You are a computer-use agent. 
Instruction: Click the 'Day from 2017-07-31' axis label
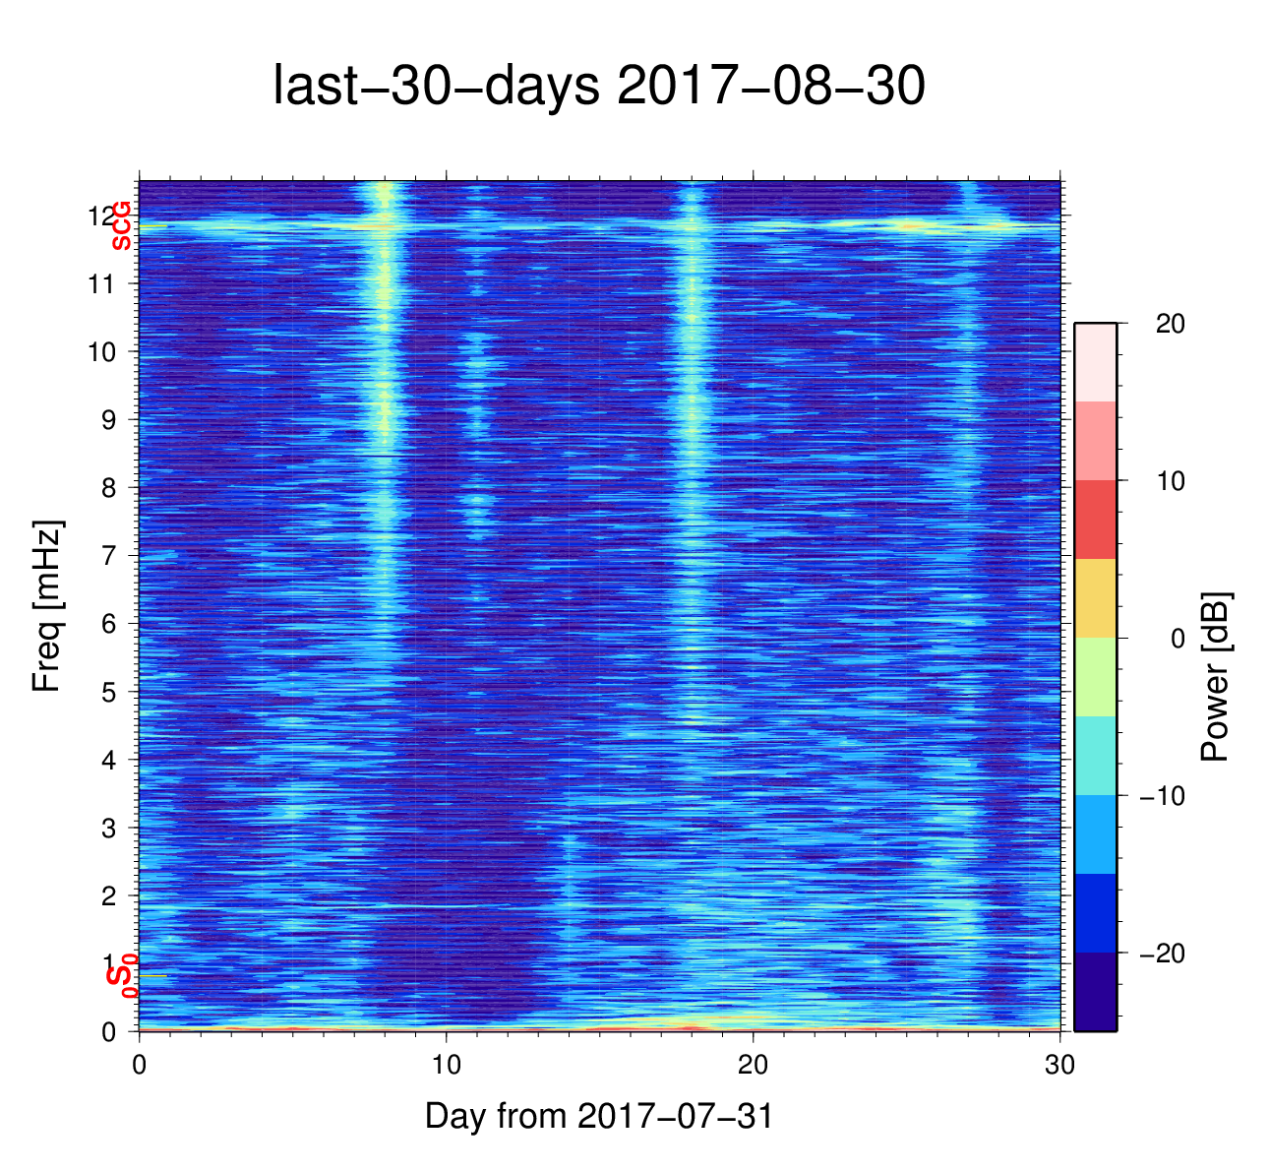598,1116
